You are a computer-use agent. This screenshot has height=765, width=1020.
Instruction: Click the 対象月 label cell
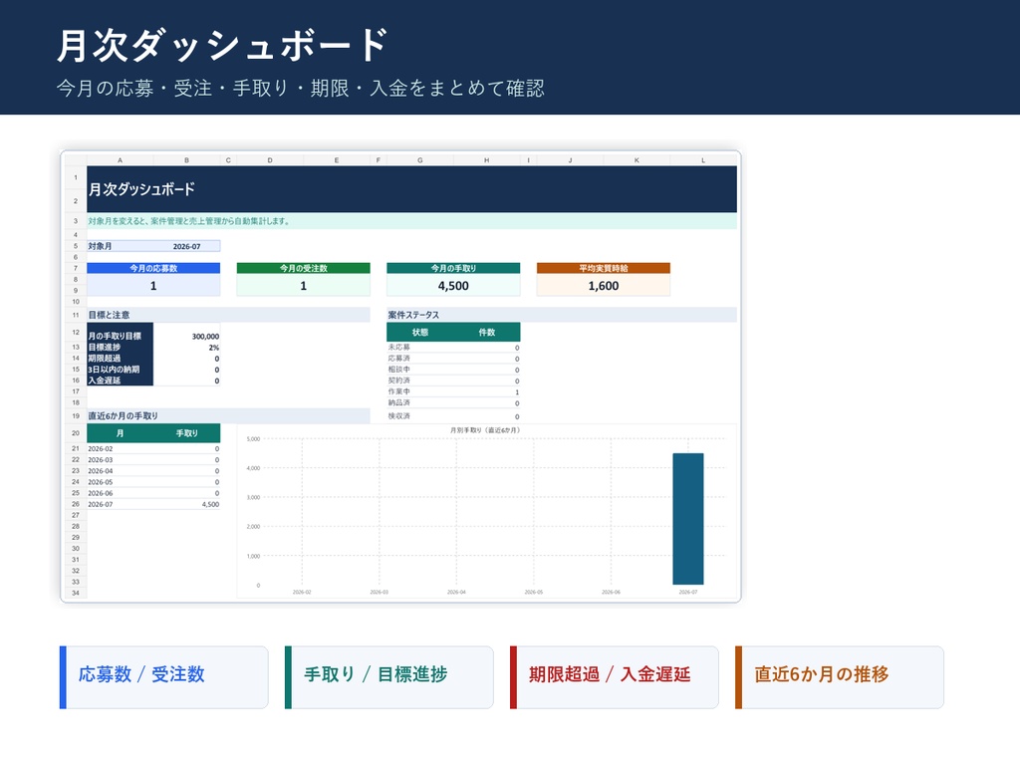(x=120, y=247)
